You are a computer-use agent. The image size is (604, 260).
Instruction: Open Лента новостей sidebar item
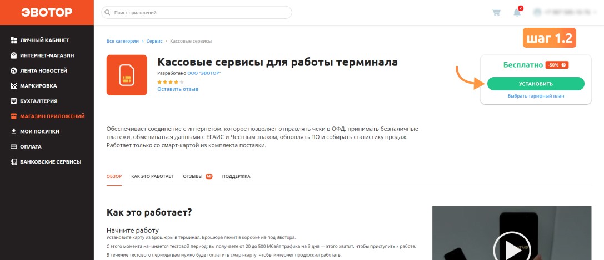38,70
